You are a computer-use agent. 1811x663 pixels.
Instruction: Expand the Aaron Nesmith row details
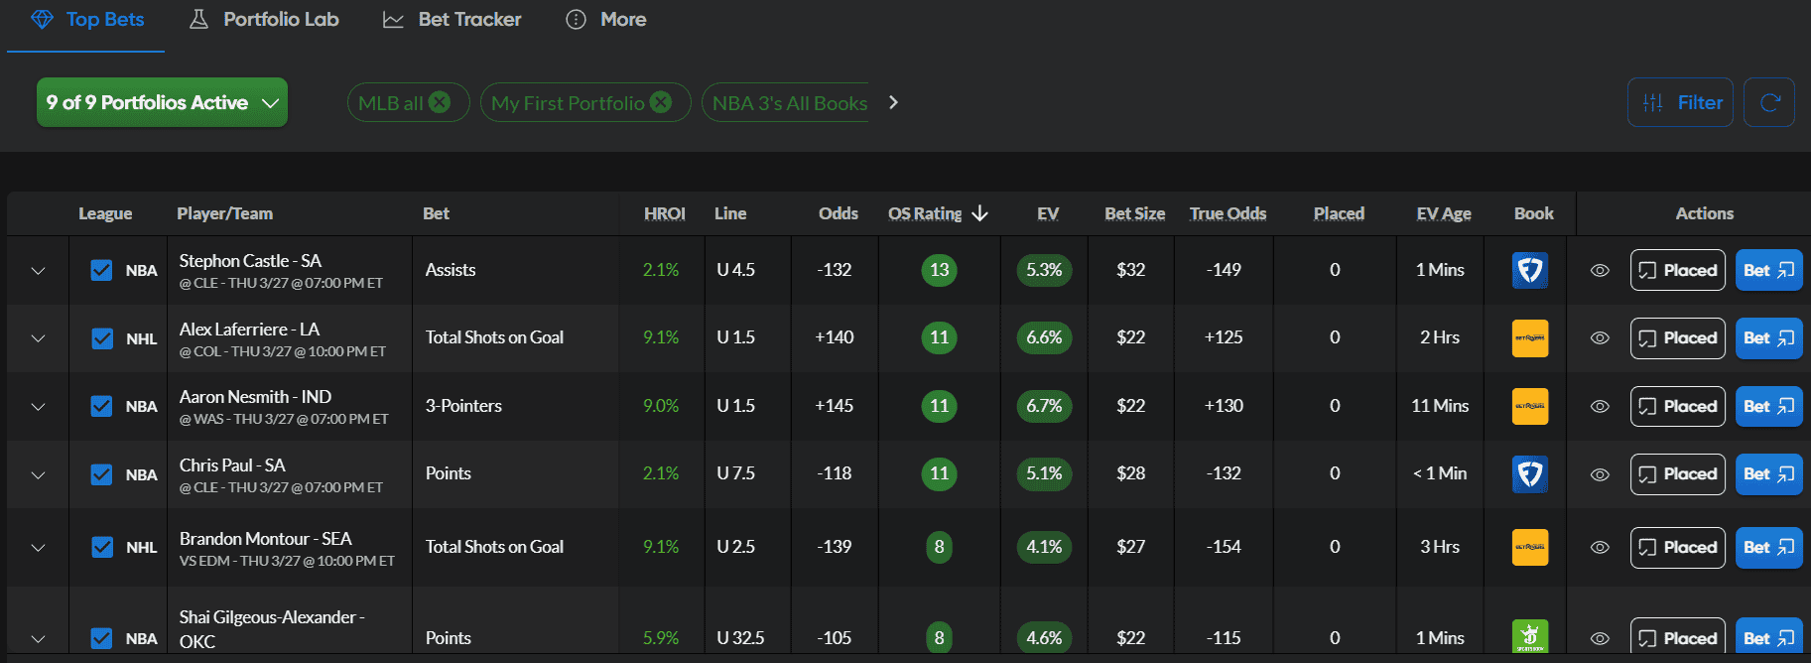tap(38, 407)
